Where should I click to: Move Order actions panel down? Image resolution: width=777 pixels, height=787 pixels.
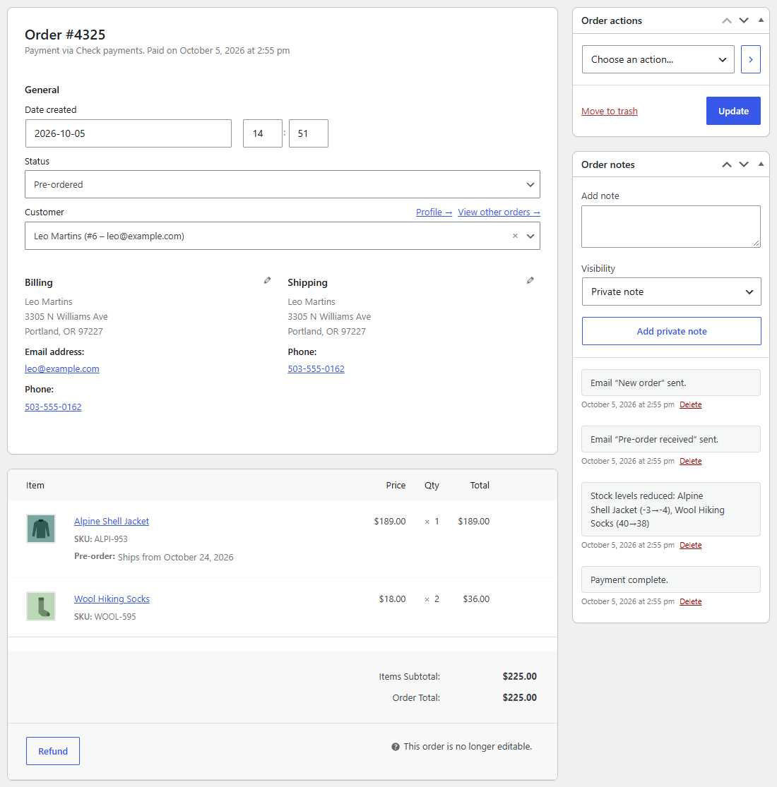744,20
